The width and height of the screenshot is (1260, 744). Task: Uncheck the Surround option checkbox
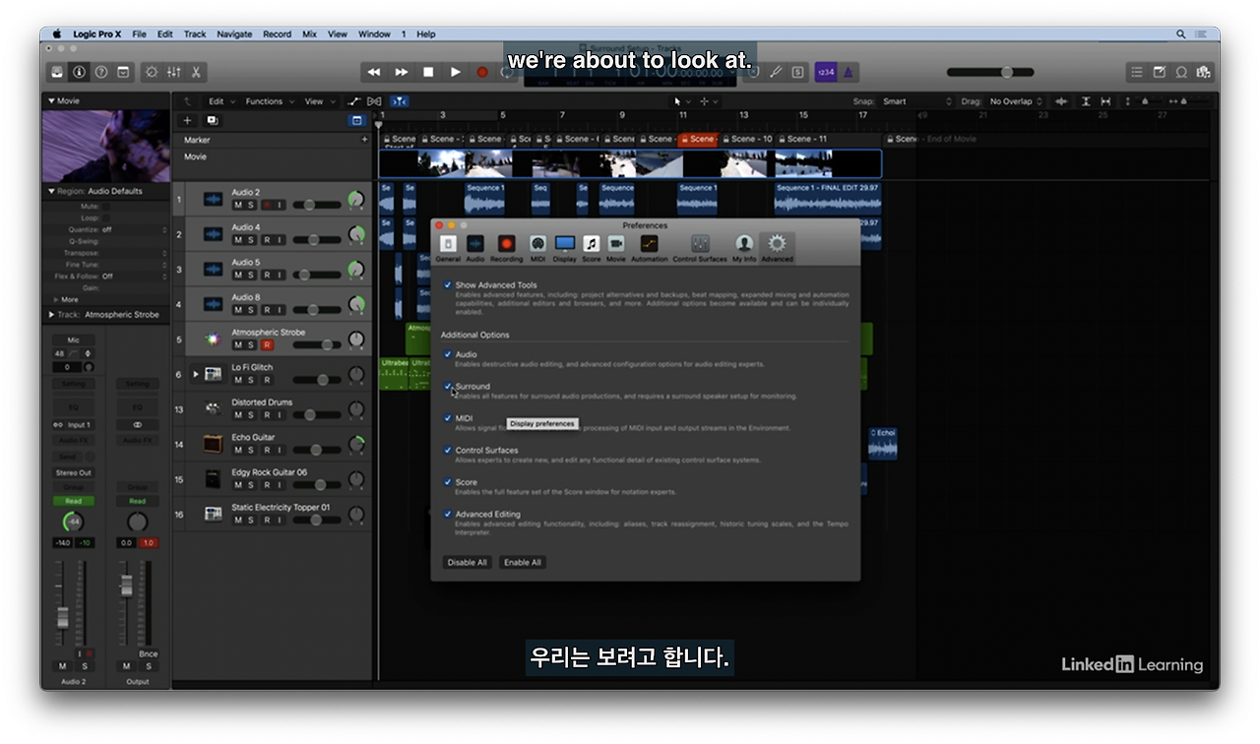point(448,387)
